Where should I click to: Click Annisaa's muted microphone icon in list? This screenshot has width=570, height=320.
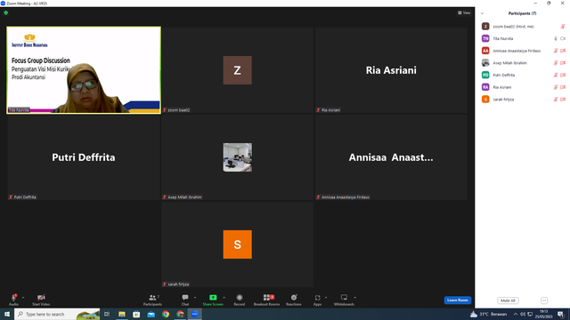(556, 51)
